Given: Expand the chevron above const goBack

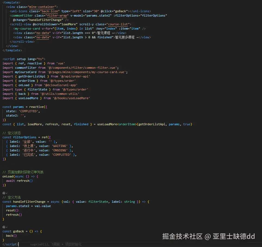Looking at the screenshot, I should pyautogui.click(x=7, y=227).
